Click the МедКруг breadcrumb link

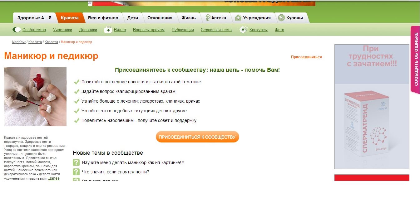point(19,42)
